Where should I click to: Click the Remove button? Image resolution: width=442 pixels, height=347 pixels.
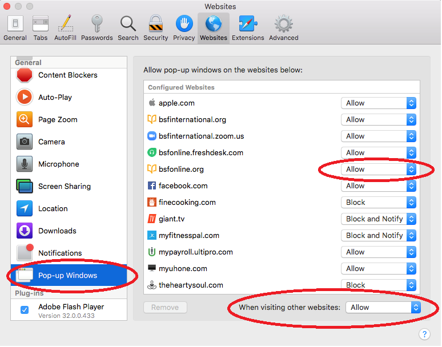tap(165, 307)
